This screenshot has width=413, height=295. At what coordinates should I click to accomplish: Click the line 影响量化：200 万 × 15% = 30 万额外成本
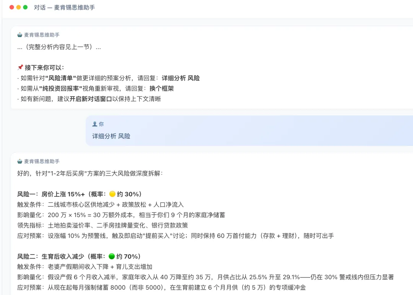tap(121, 215)
